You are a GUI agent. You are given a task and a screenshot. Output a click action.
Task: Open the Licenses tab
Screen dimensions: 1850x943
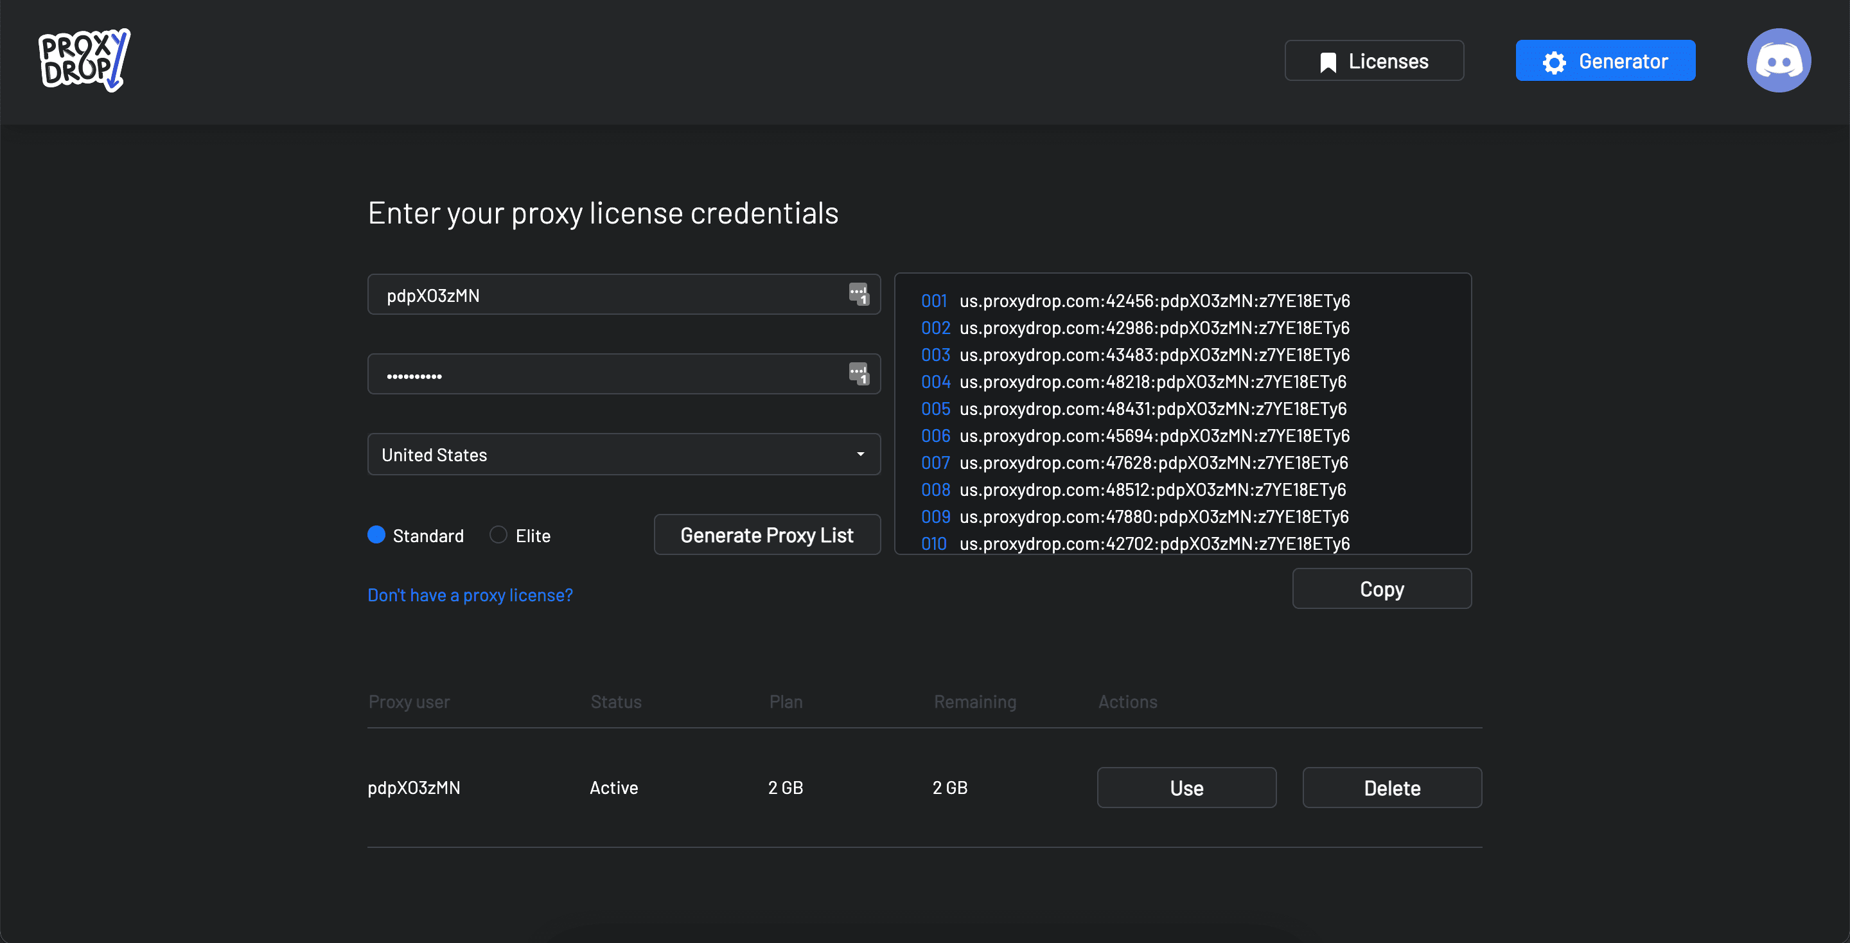1374,61
